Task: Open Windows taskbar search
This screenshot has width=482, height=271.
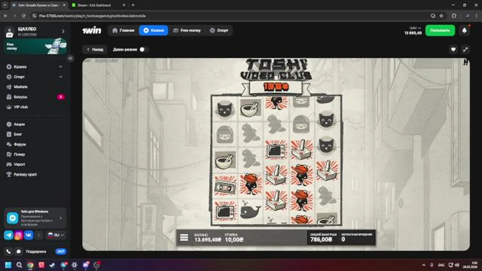Action: coord(19,265)
